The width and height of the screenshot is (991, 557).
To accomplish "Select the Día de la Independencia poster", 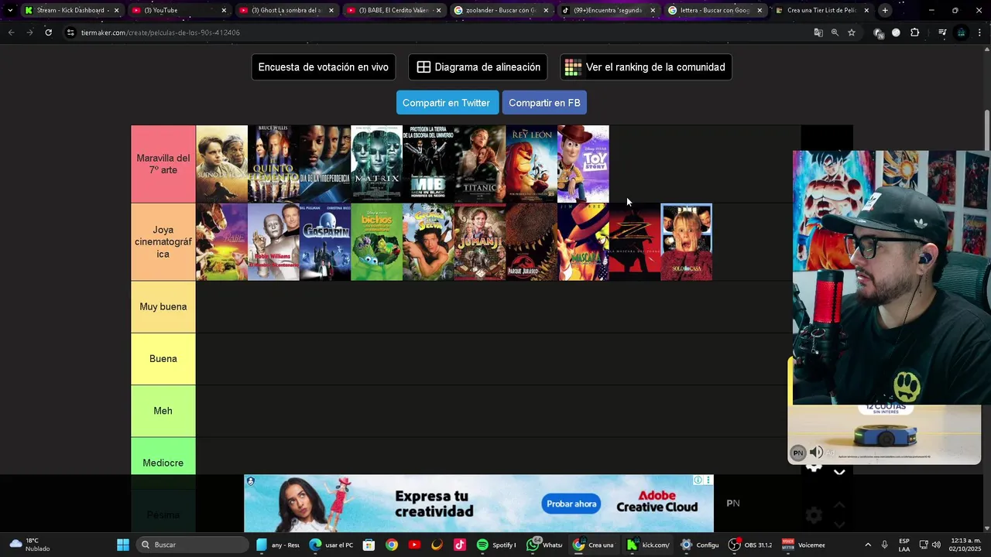I will [x=325, y=164].
